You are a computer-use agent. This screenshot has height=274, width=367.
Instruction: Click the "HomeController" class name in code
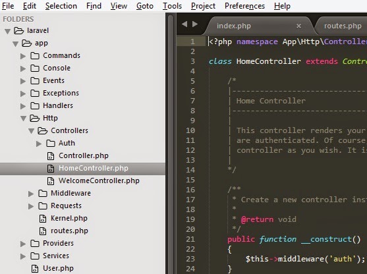[268, 61]
